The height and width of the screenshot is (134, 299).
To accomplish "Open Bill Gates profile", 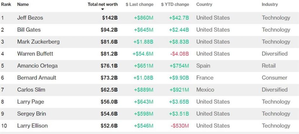I will pyautogui.click(x=29, y=30).
